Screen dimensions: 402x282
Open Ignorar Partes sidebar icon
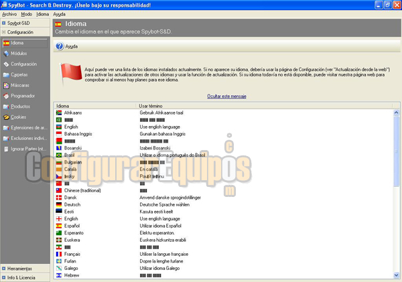[x=6, y=149]
